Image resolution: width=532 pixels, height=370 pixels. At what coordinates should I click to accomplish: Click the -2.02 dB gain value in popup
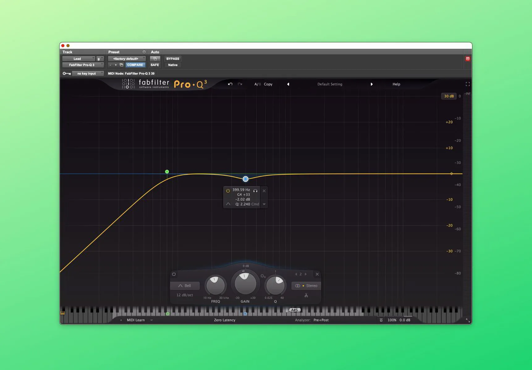(x=243, y=199)
